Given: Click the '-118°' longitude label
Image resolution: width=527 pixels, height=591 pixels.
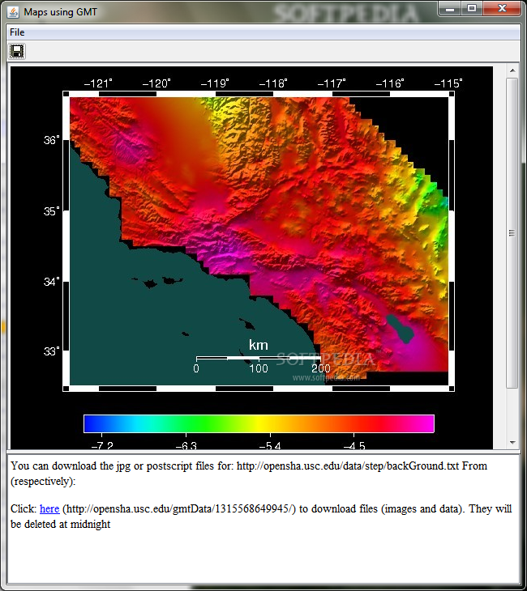Looking at the screenshot, I should point(273,83).
